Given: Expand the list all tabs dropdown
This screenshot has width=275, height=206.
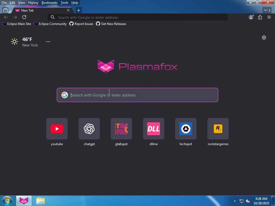Looking at the screenshot, I should pos(267,10).
